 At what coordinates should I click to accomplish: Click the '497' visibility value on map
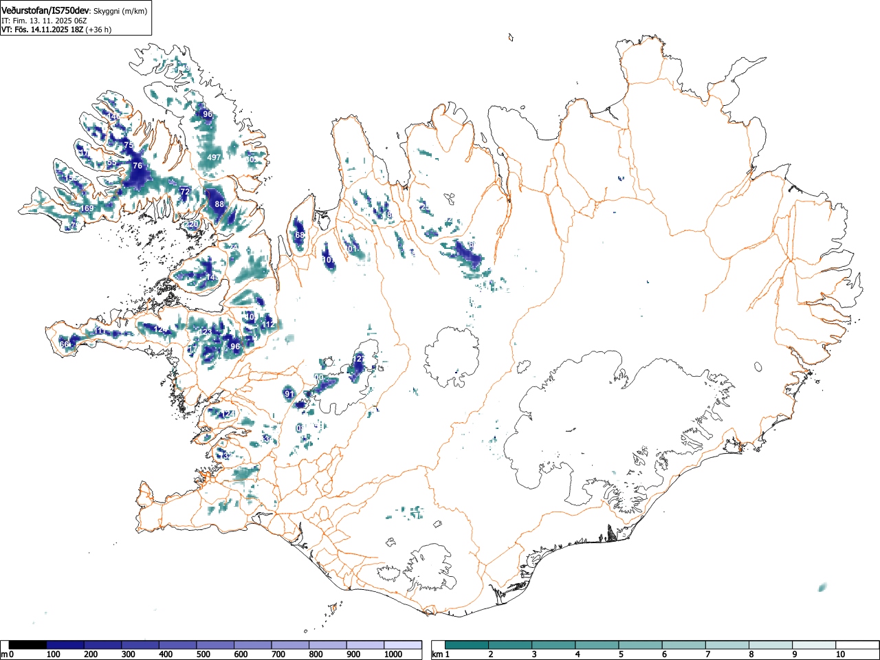pos(214,157)
